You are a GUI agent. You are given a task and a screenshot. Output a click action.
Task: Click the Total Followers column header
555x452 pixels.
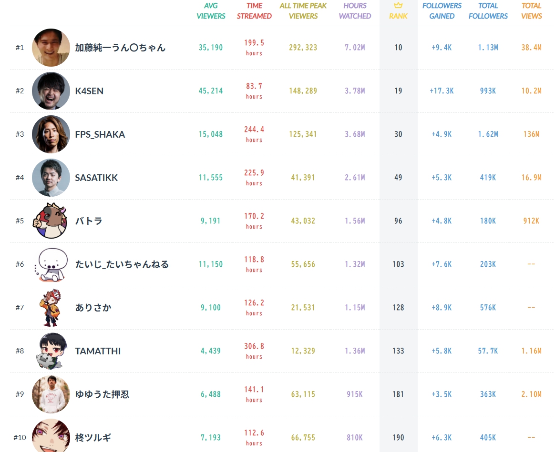point(488,11)
